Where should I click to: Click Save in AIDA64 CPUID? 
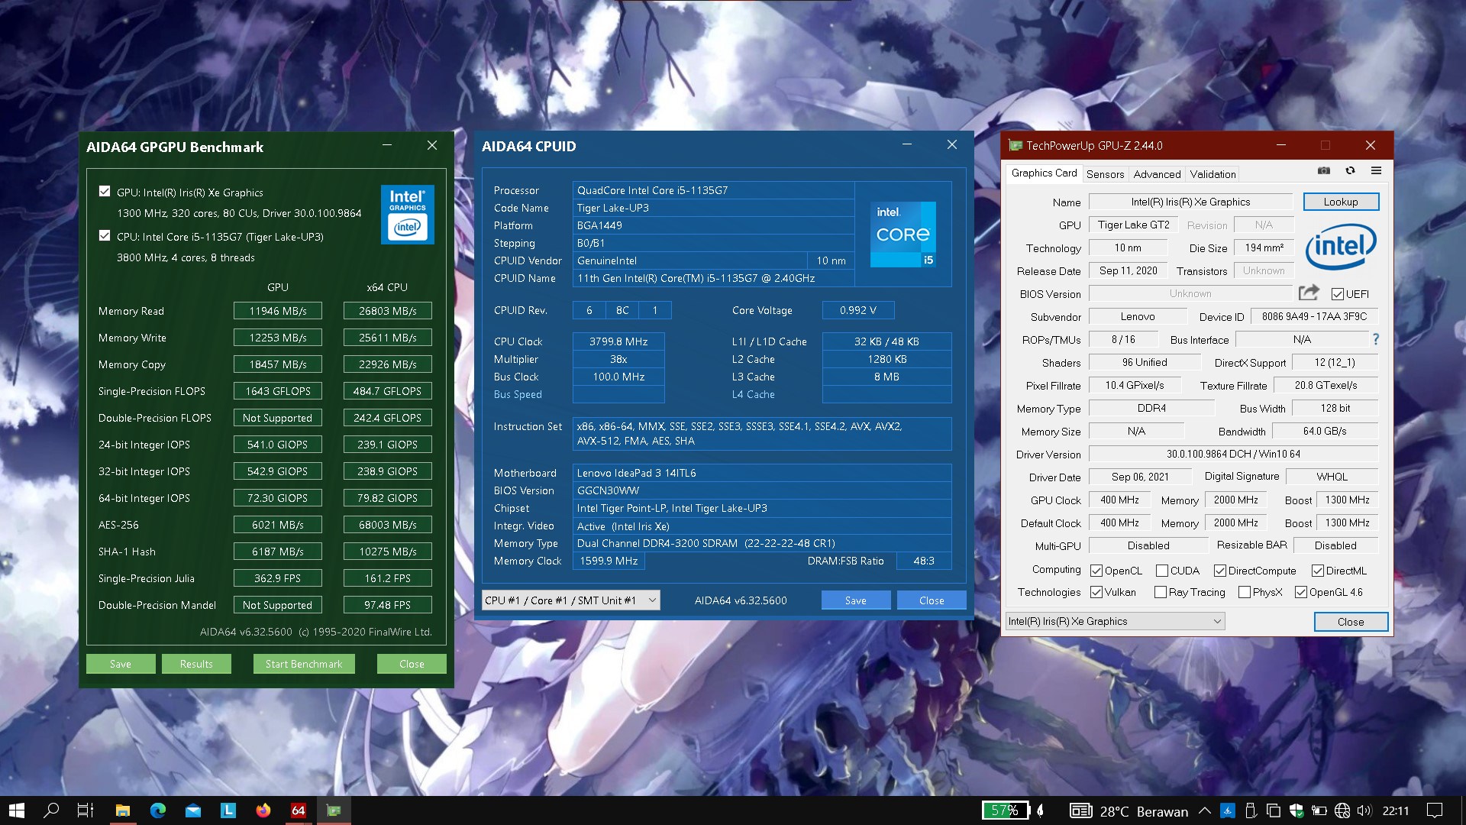[x=855, y=600]
